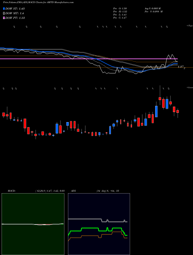Image resolution: width=193 pixels, height=255 pixels.
Task: Click inside the green MACD chart panel
Action: point(33,224)
